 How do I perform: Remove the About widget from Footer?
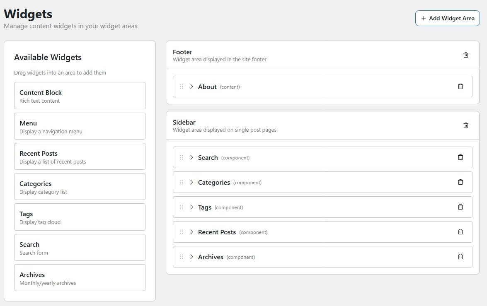click(x=460, y=87)
